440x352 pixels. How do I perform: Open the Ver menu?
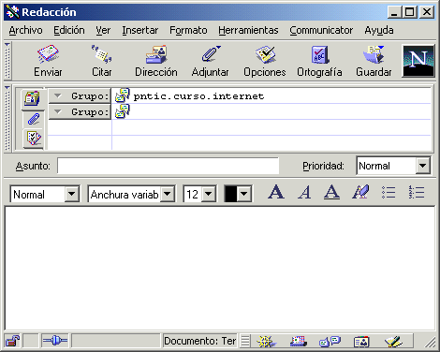coord(103,30)
